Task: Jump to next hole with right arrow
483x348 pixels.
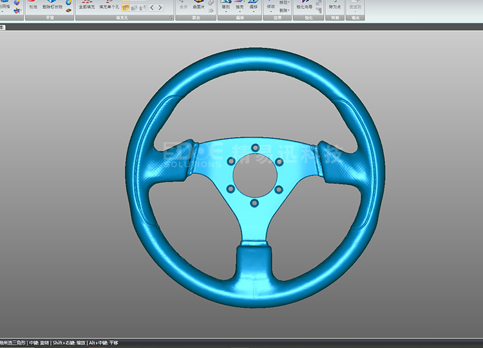Action: [x=160, y=8]
